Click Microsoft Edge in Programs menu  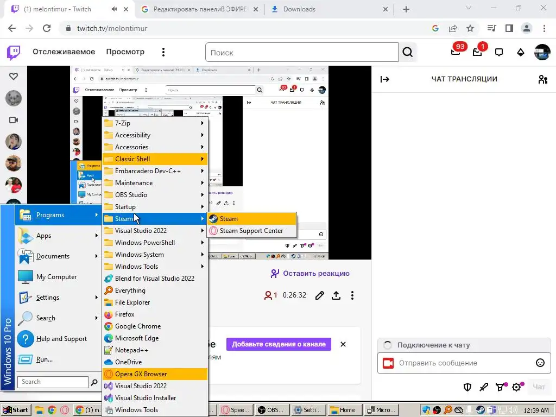point(155,338)
